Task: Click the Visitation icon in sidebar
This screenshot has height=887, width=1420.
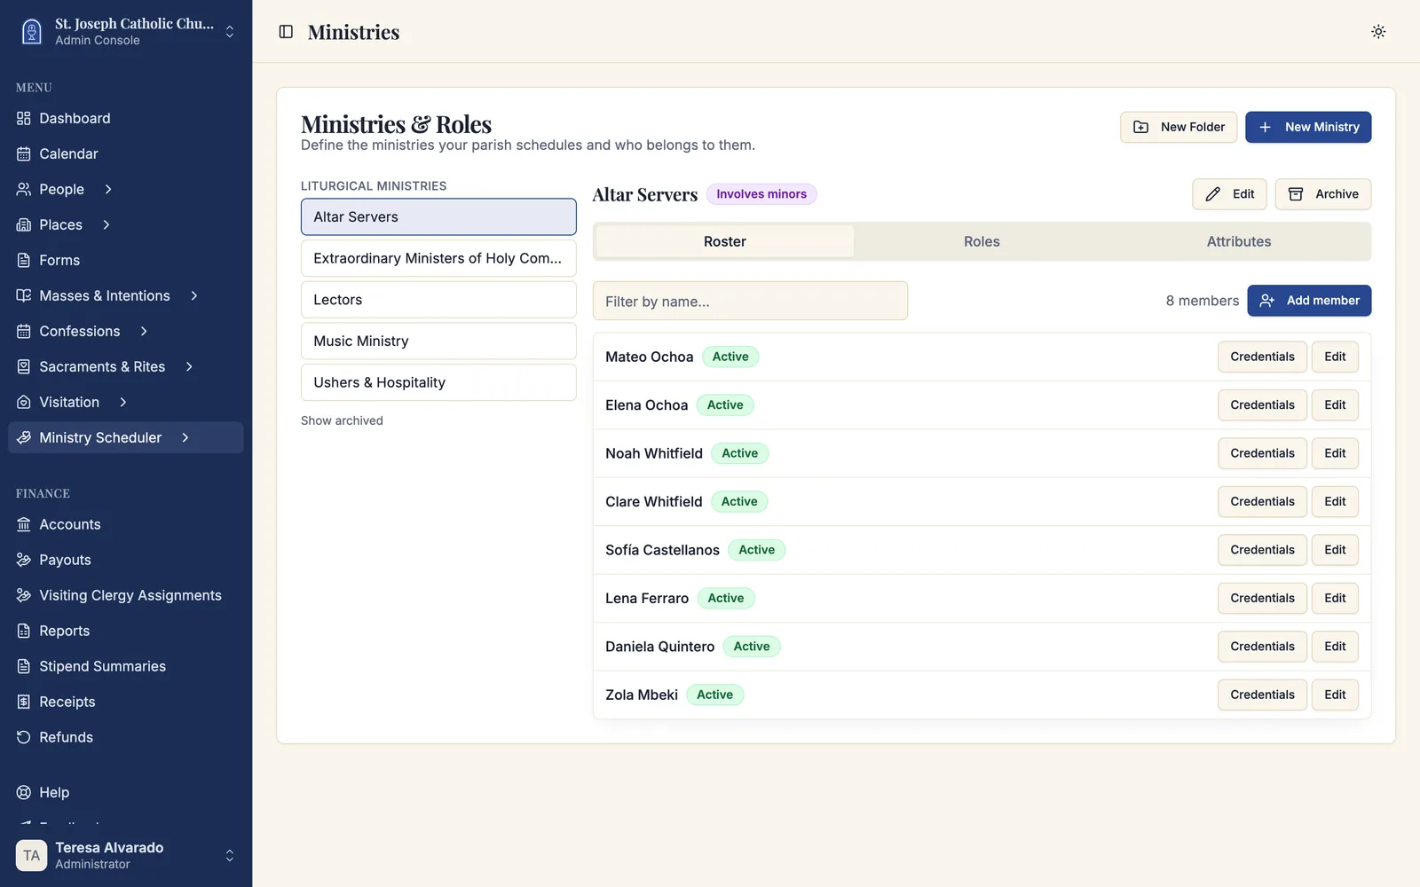Action: pos(24,403)
